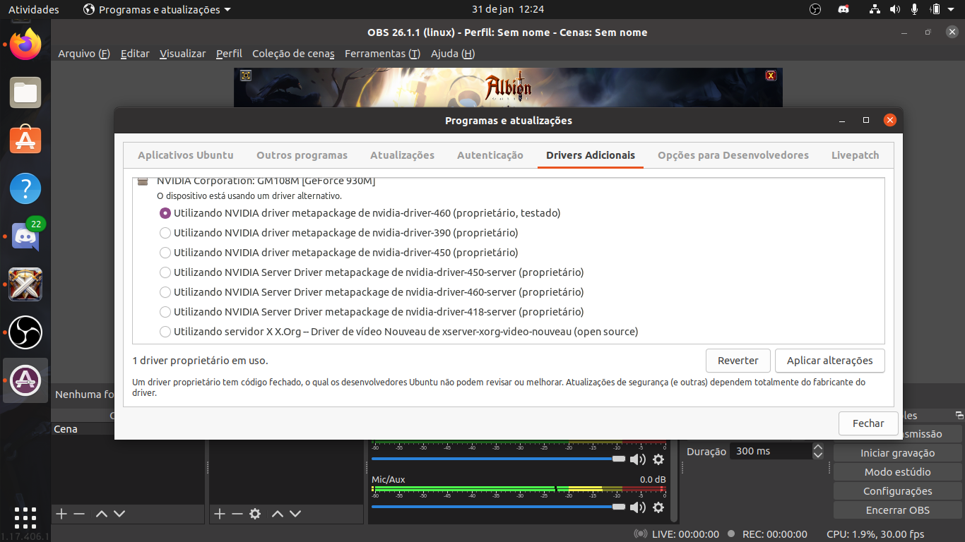Click OBS tray icon in top bar
The image size is (965, 542).
(815, 9)
